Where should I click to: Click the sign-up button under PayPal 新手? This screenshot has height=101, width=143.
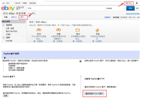pyautogui.click(x=6, y=96)
